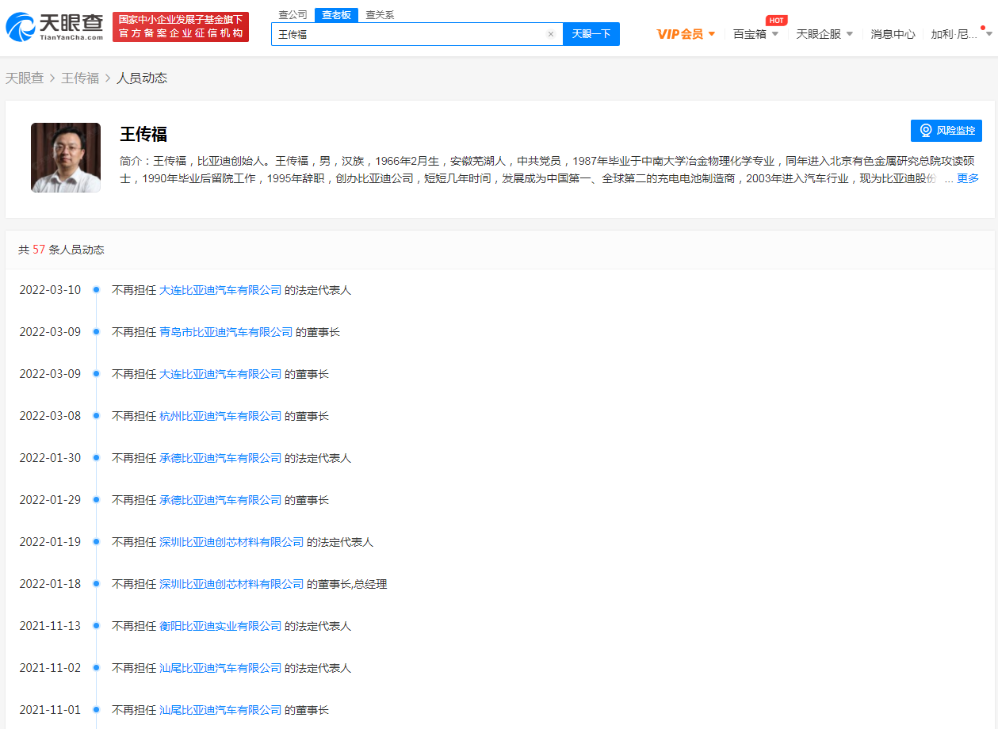Switch to the 查关系 tab
This screenshot has height=729, width=998.
click(x=380, y=14)
